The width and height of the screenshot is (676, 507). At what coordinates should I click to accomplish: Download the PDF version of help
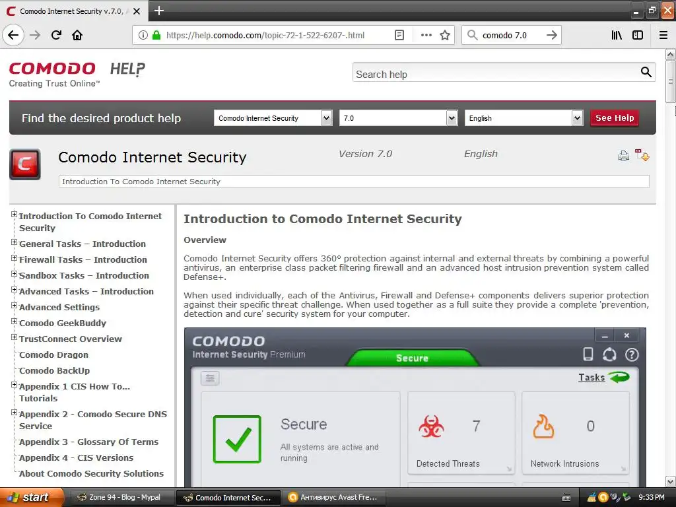coord(642,154)
